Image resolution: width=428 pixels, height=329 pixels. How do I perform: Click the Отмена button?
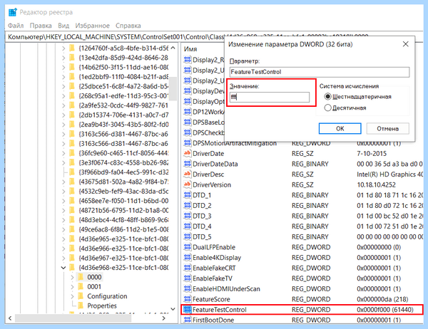pyautogui.click(x=387, y=128)
